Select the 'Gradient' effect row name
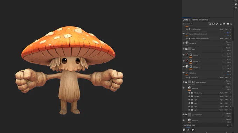The height and width of the screenshot is (133, 238). (x=197, y=96)
